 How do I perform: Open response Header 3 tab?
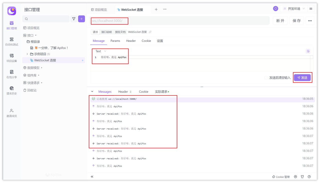125,92
